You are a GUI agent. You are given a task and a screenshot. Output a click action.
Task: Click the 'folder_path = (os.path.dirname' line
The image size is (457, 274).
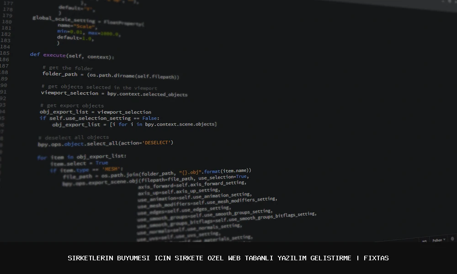click(111, 75)
